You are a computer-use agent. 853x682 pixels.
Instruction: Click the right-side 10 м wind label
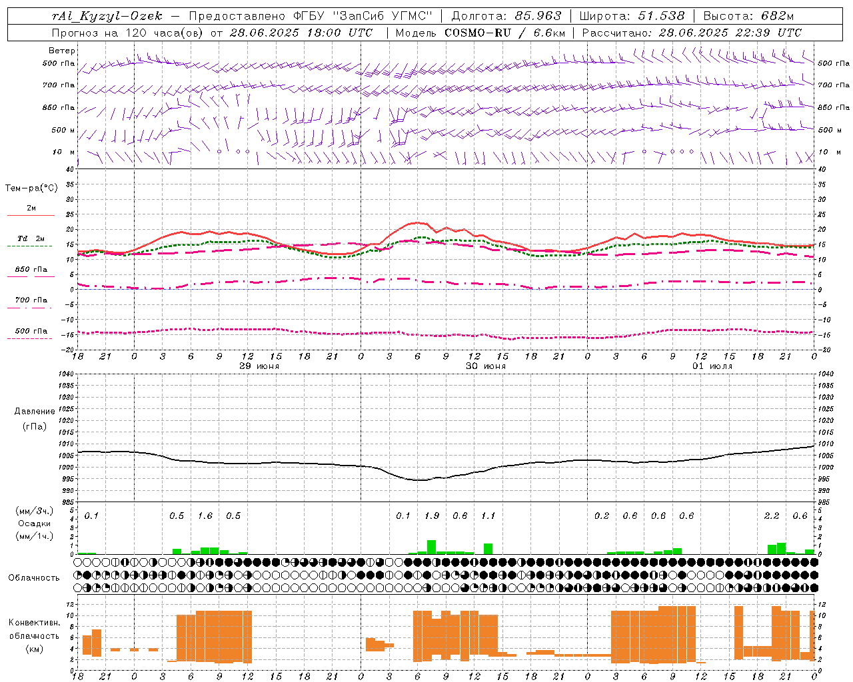(x=830, y=152)
